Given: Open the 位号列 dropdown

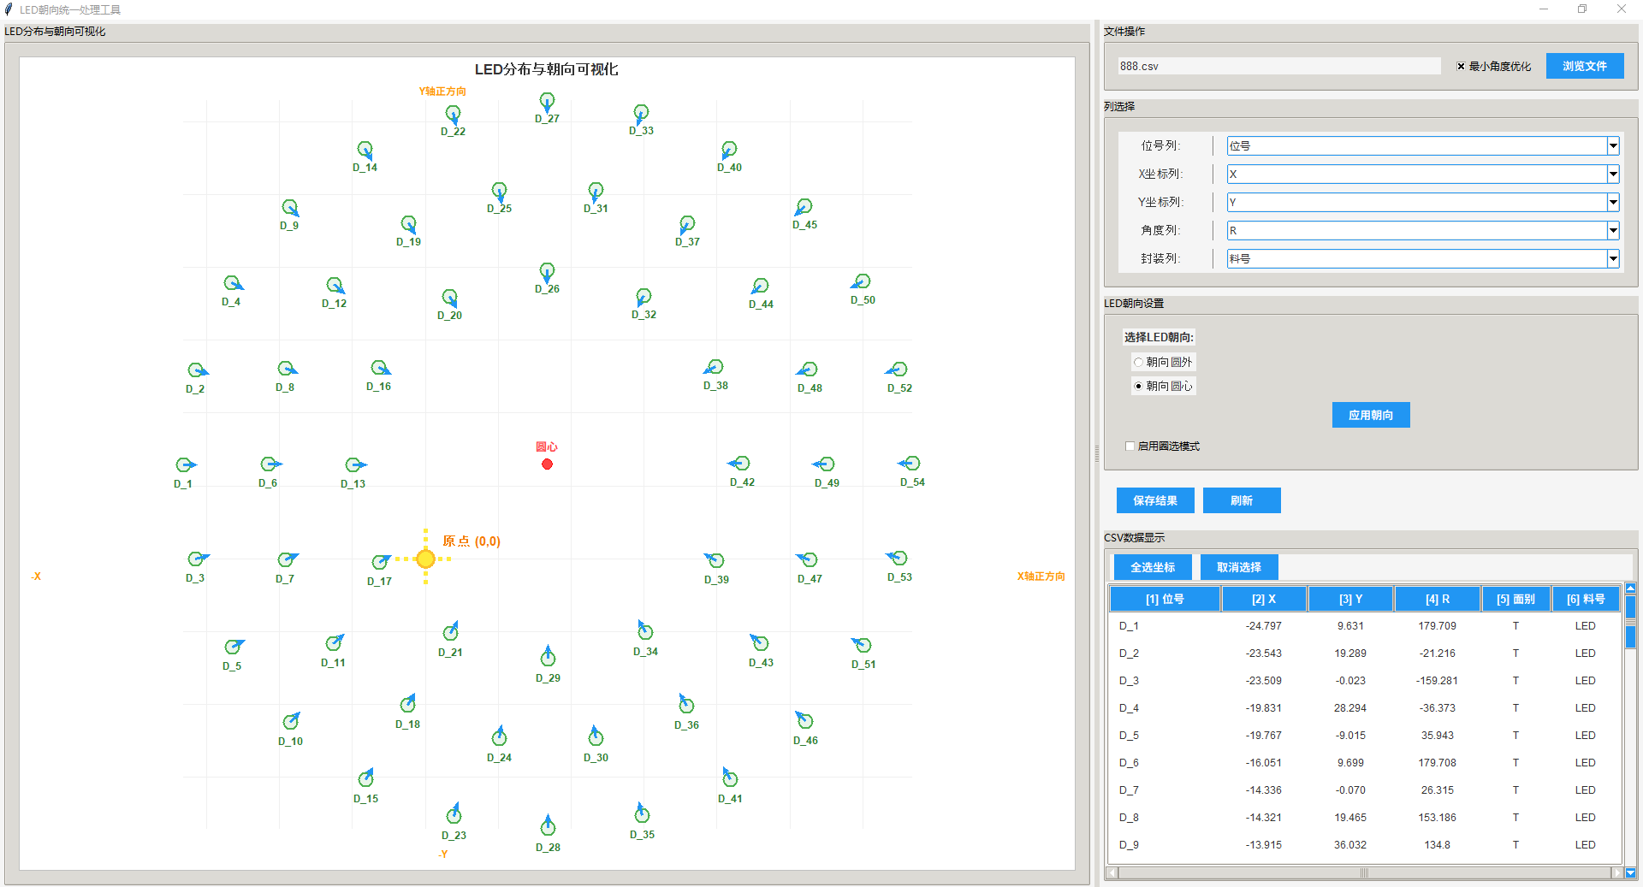Looking at the screenshot, I should [x=1612, y=146].
